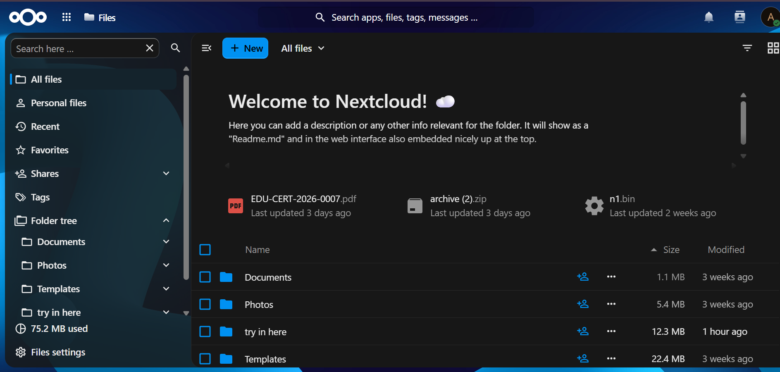
Task: Click the New button
Action: pos(246,48)
